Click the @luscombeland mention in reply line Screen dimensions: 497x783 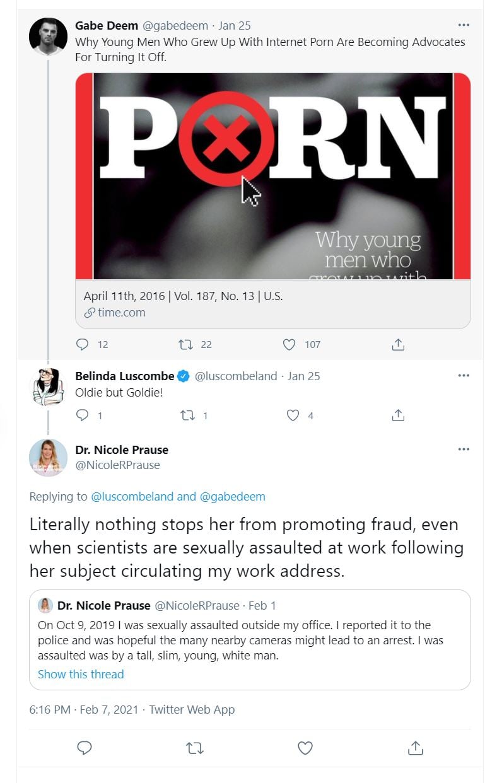(132, 496)
